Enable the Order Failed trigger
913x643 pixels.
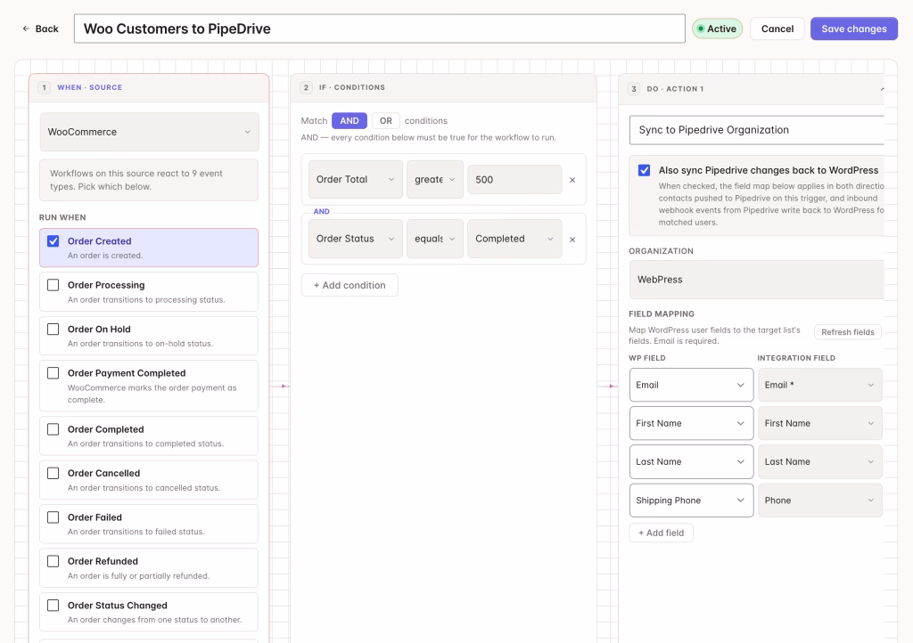pyautogui.click(x=53, y=517)
